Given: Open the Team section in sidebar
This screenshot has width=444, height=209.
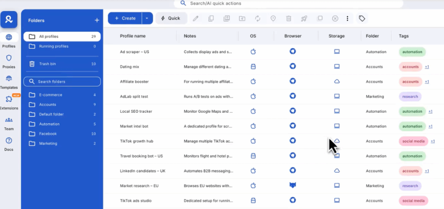Looking at the screenshot, I should tap(9, 123).
